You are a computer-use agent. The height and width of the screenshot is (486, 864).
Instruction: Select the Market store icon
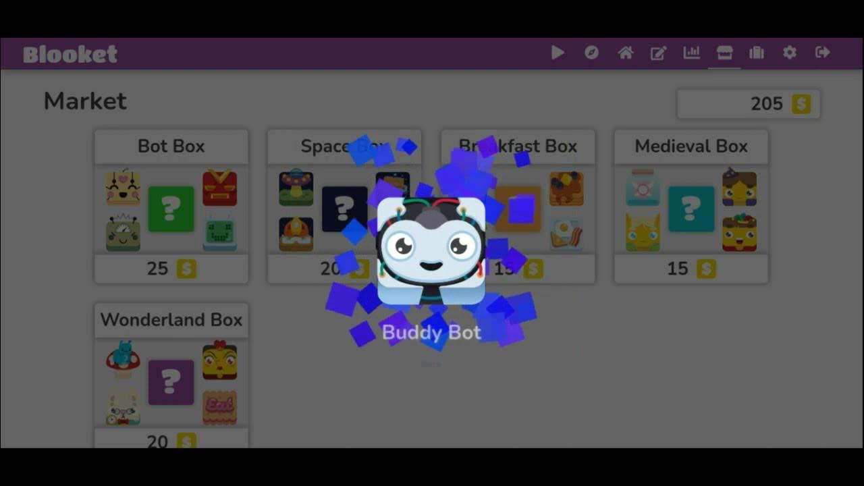(x=725, y=53)
